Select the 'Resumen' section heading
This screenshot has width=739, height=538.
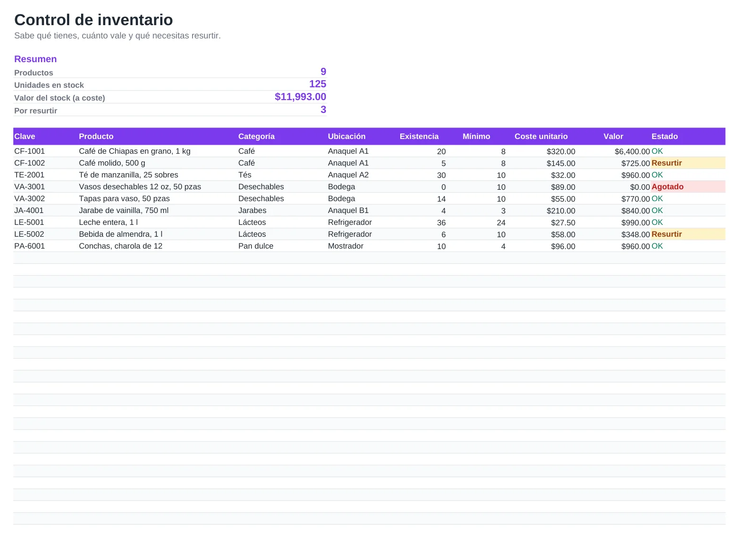(x=36, y=59)
